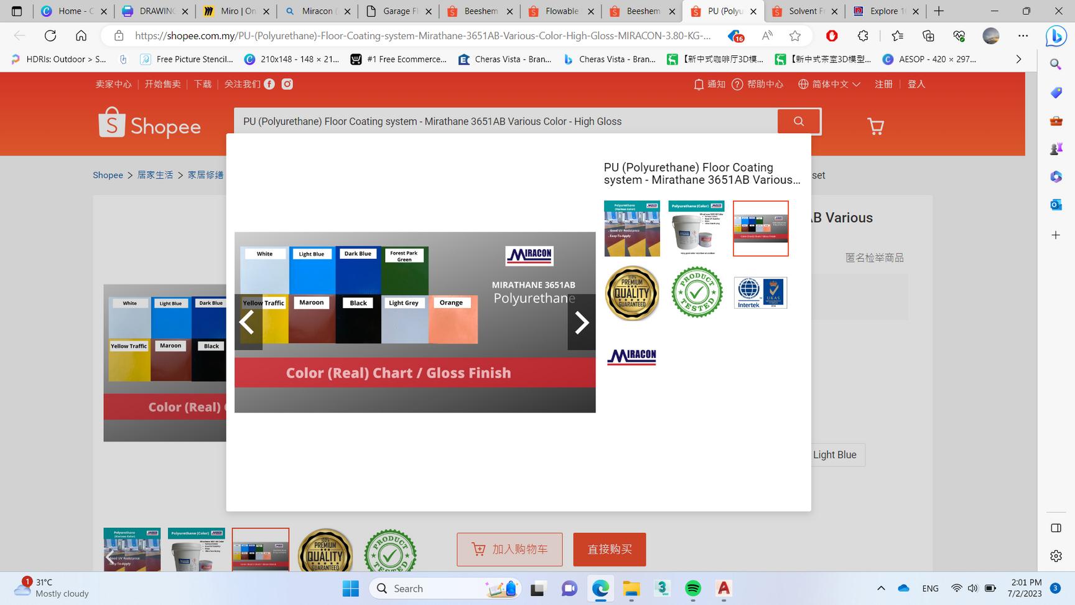This screenshot has width=1075, height=605.
Task: Open the clock and date panel
Action: tap(1025, 588)
